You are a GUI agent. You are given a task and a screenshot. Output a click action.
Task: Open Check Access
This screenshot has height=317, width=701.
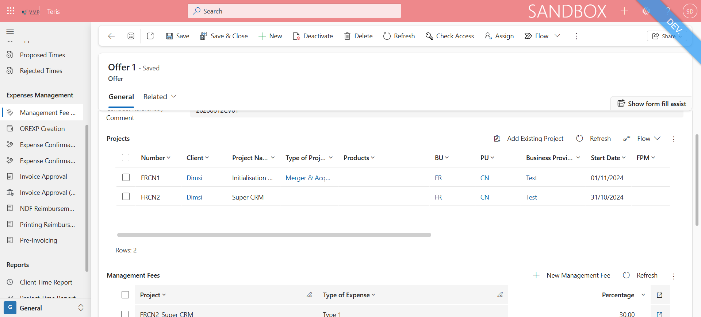click(x=450, y=36)
